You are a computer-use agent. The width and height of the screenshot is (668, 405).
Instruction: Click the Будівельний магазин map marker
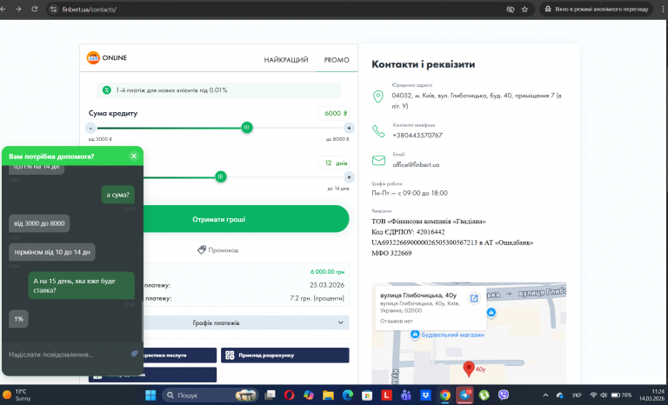(415, 335)
